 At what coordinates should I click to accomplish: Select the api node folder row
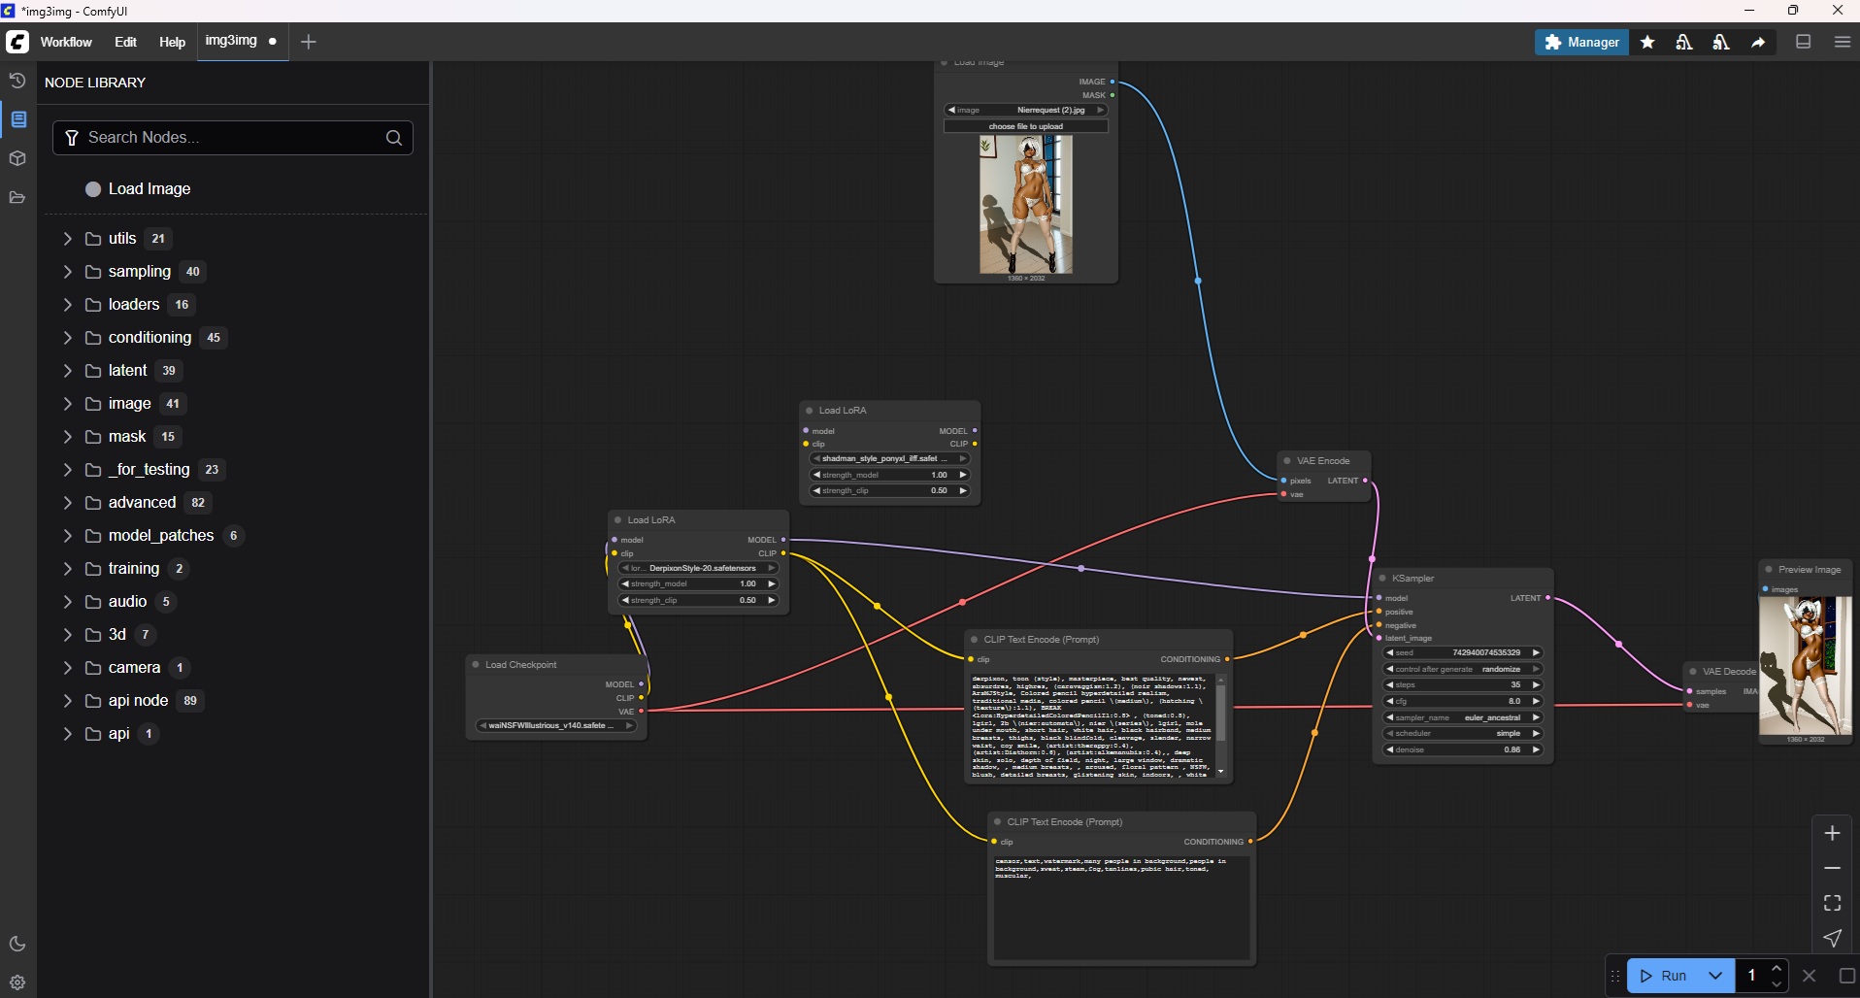pos(233,700)
